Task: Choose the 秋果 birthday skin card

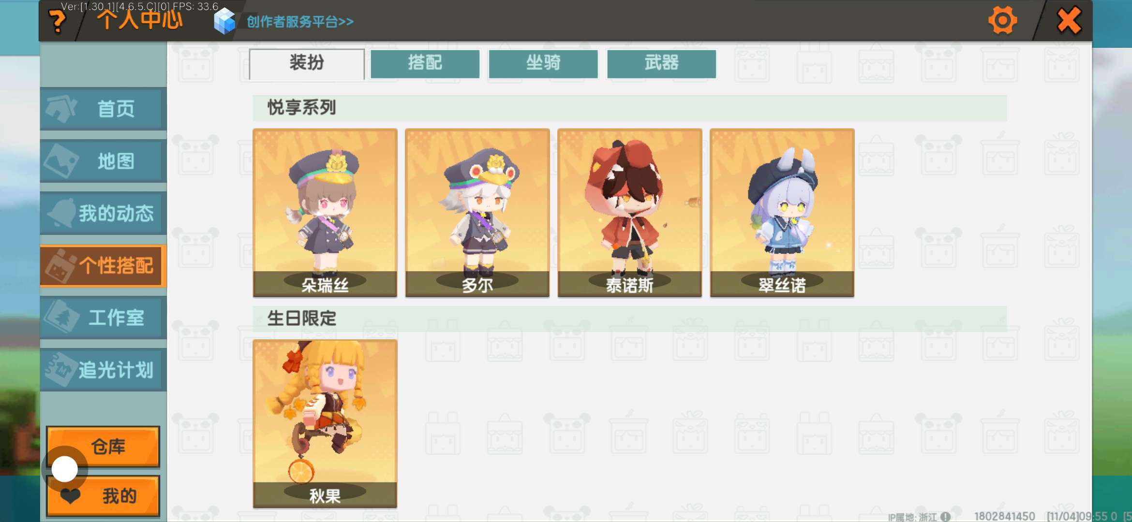Action: [x=325, y=423]
